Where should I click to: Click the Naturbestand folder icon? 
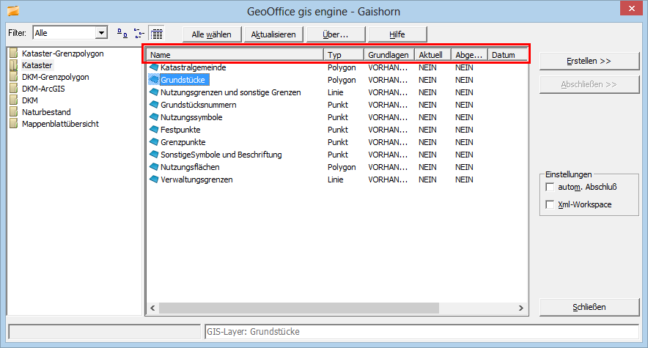coord(14,112)
